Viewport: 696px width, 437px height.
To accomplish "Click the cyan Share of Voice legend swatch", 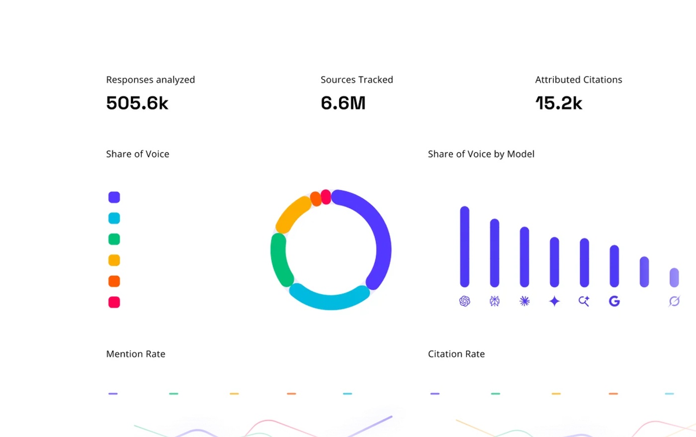I will (x=114, y=218).
